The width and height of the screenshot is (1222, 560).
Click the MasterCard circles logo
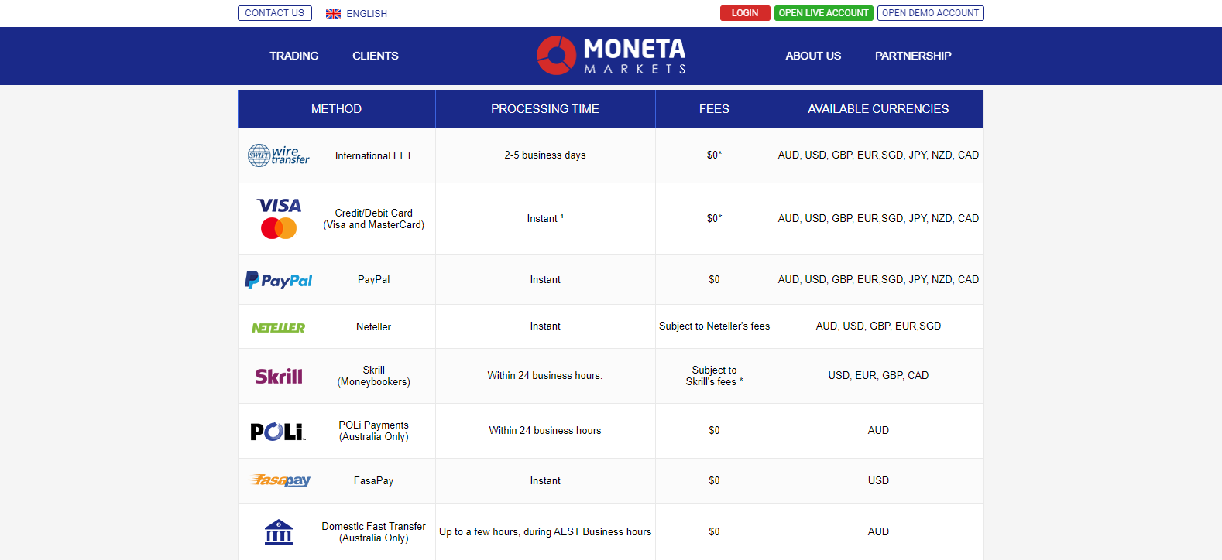point(279,228)
